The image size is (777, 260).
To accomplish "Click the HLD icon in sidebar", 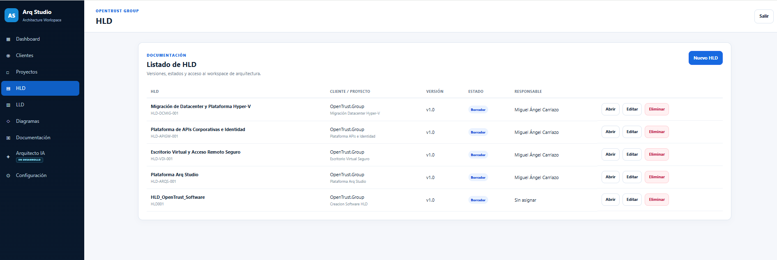I will tap(8, 89).
